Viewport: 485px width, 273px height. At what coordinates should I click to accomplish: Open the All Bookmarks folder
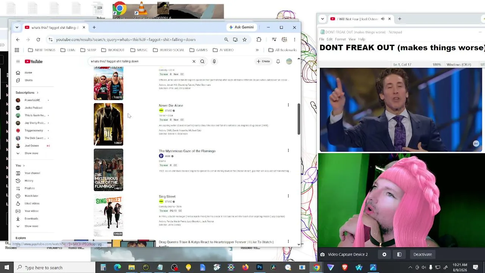[x=283, y=50]
